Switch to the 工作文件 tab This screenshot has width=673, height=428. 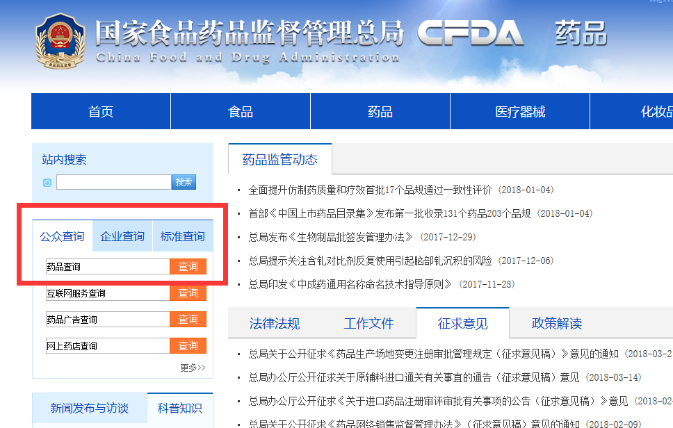tap(368, 323)
